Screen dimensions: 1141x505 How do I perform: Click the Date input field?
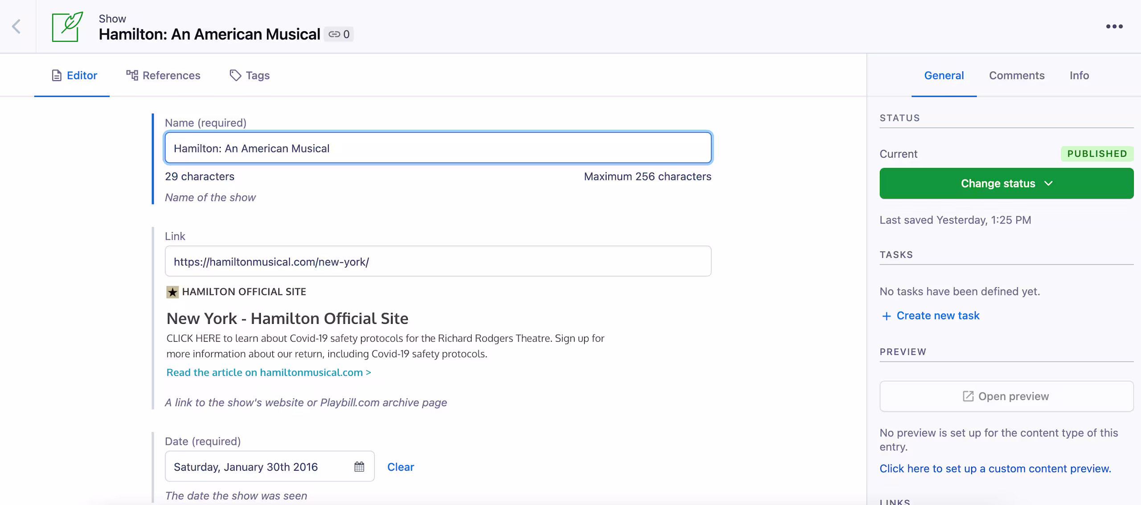pos(270,466)
